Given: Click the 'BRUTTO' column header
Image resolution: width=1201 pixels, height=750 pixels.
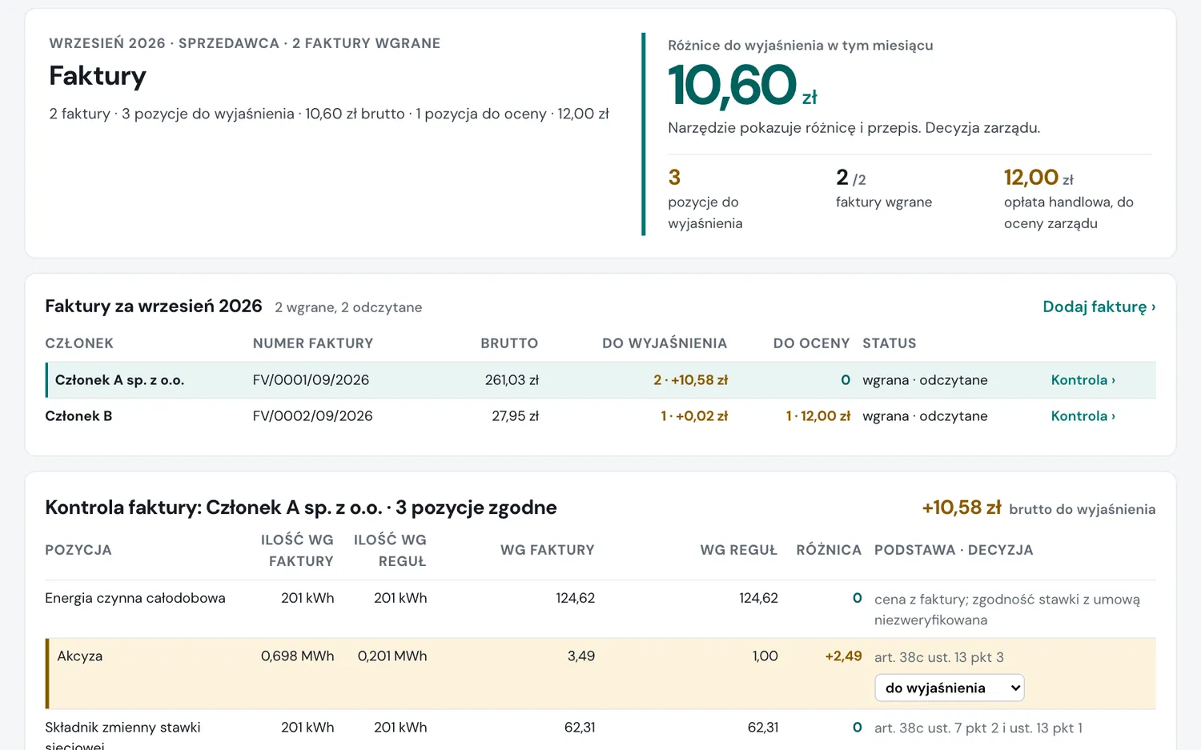Looking at the screenshot, I should pos(509,343).
